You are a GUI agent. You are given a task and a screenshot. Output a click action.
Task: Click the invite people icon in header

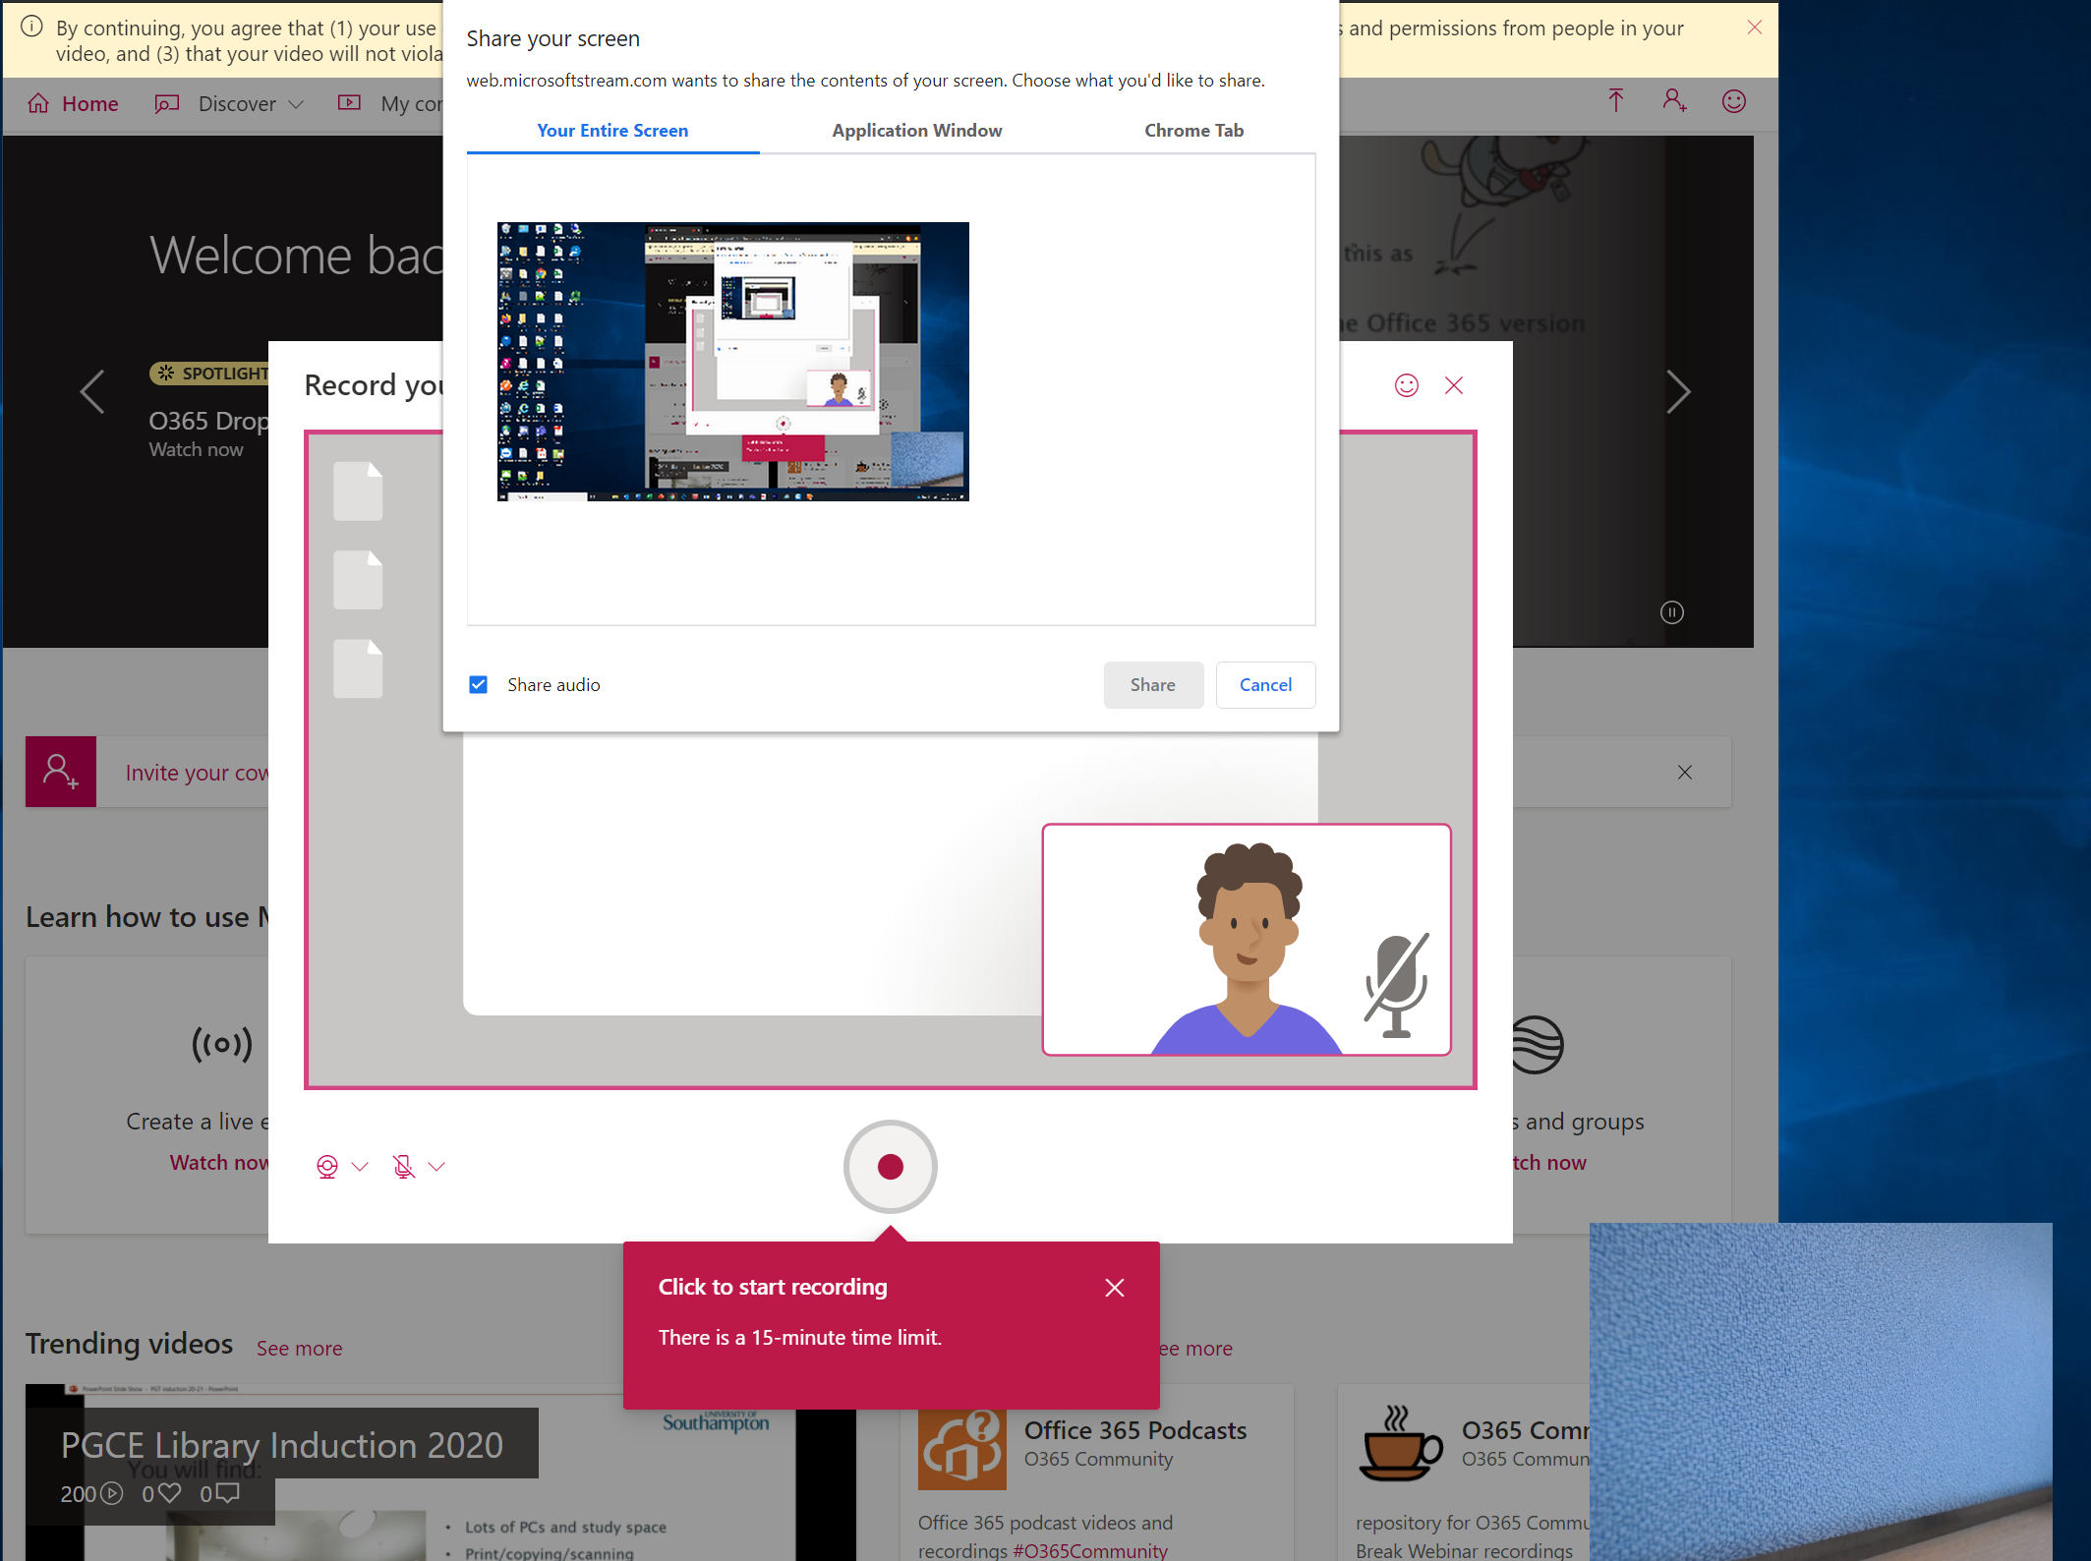pyautogui.click(x=1674, y=100)
